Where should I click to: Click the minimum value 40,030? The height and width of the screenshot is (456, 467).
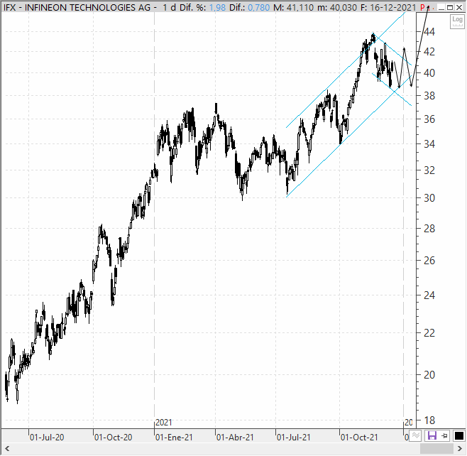click(x=343, y=7)
